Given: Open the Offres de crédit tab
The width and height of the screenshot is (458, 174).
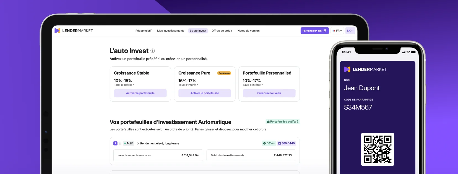Looking at the screenshot, I should coord(222,31).
